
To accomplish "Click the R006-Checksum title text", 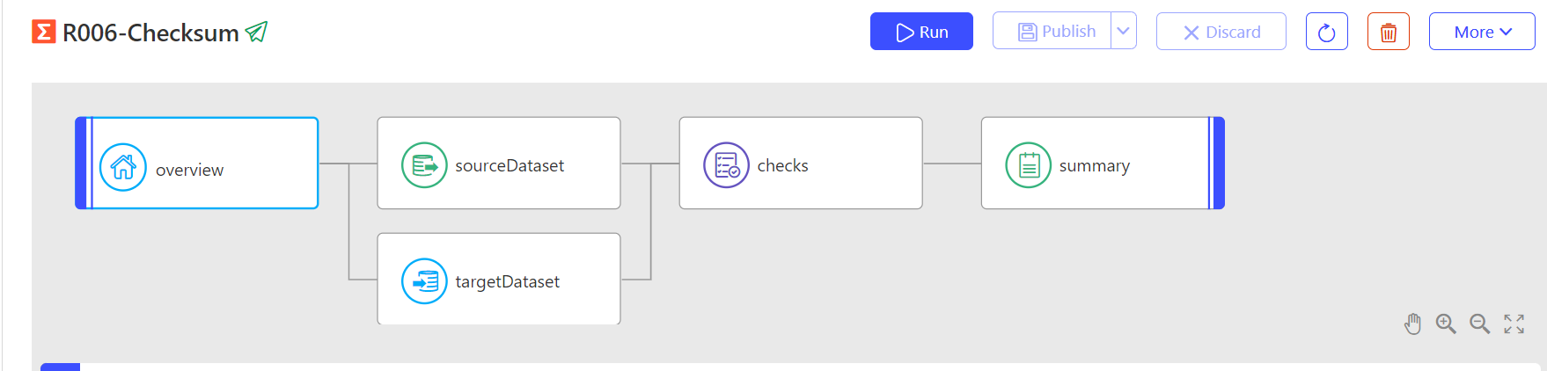I will click(x=150, y=33).
